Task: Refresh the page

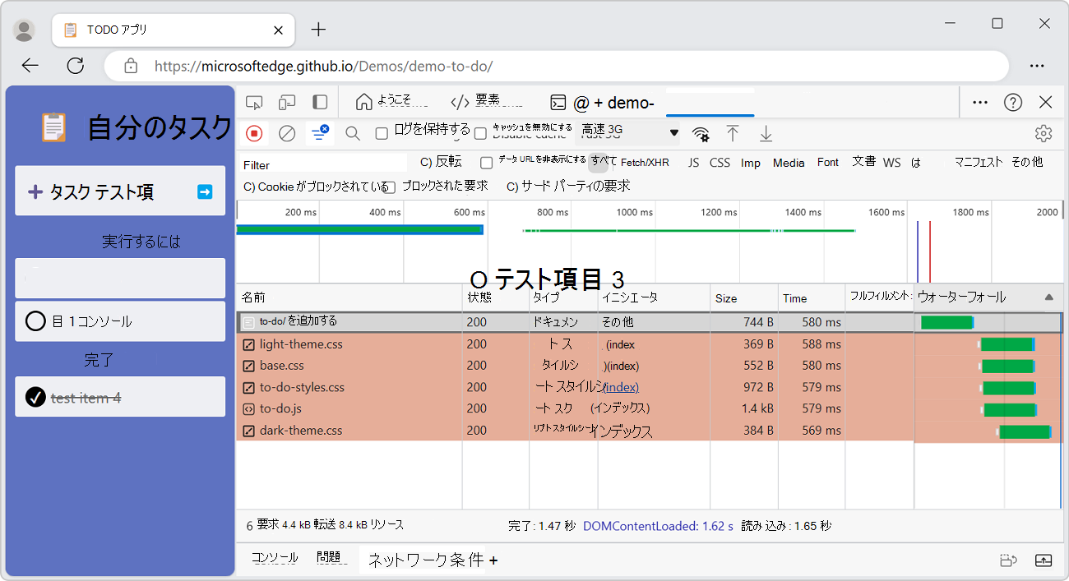Action: point(76,66)
